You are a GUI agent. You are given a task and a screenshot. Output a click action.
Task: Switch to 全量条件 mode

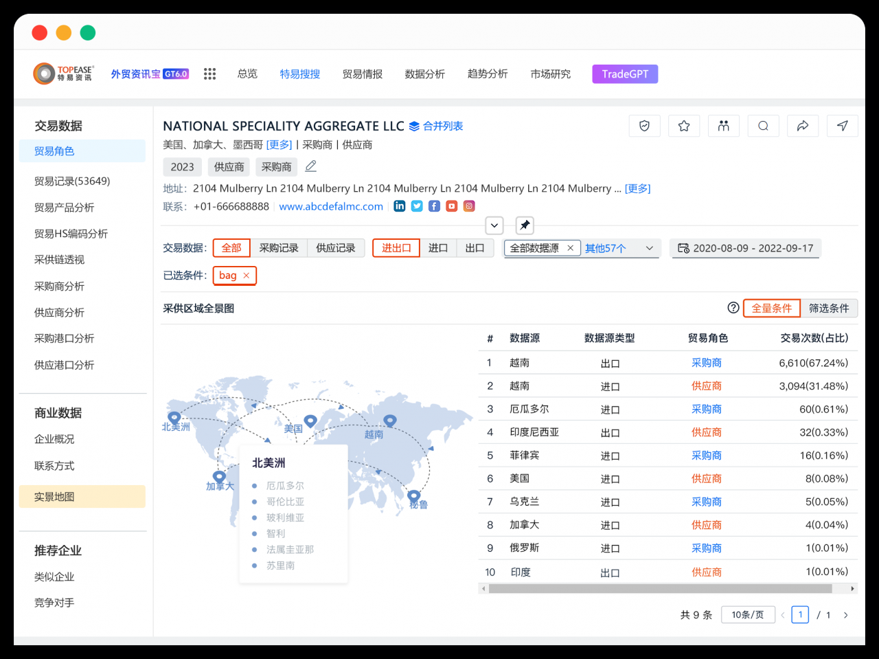coord(772,308)
